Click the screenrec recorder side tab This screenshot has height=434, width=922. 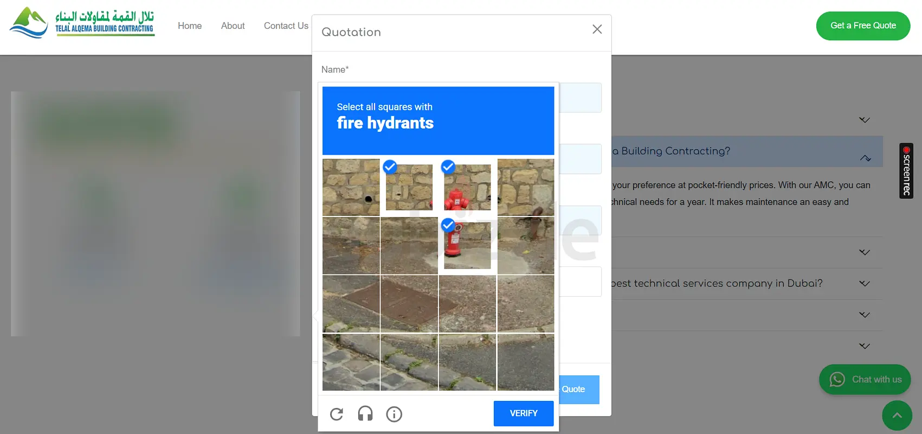pos(906,171)
